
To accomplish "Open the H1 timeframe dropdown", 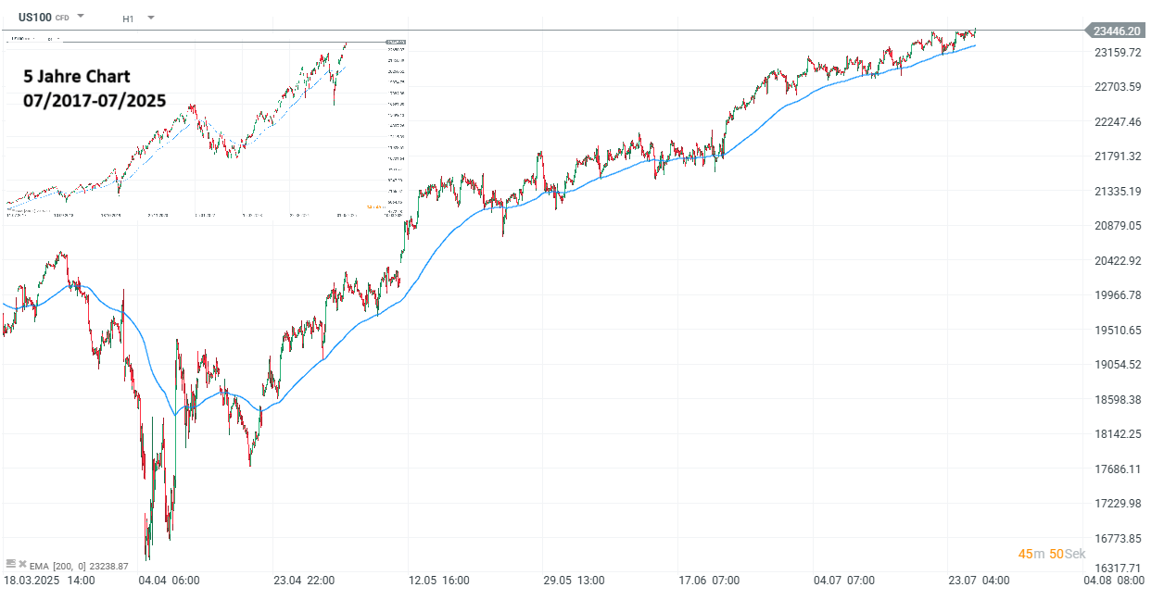I will 150,16.
